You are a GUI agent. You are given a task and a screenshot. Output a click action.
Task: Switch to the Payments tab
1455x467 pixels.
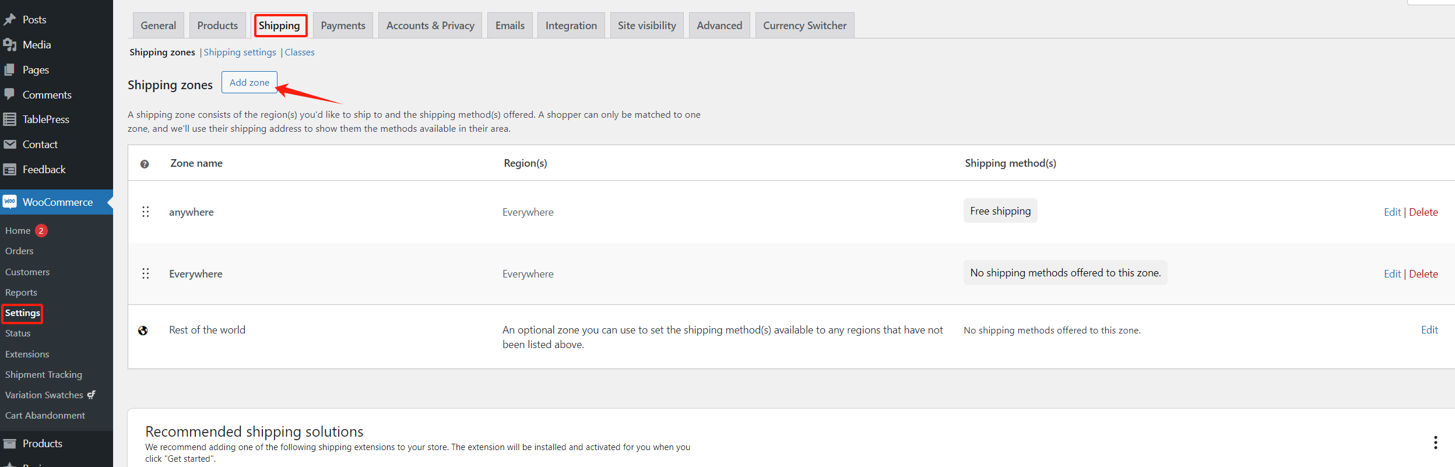(x=343, y=26)
